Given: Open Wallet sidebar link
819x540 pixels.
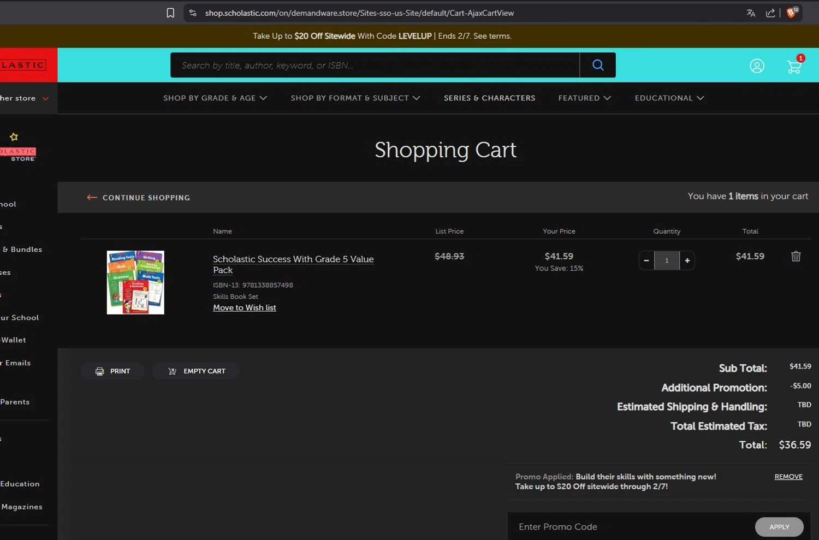Looking at the screenshot, I should pyautogui.click(x=13, y=340).
